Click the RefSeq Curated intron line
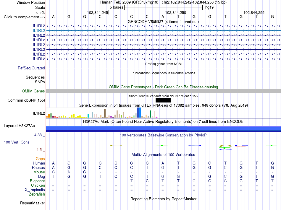Screen dimensions: 281x210 pyautogui.click(x=163, y=68)
